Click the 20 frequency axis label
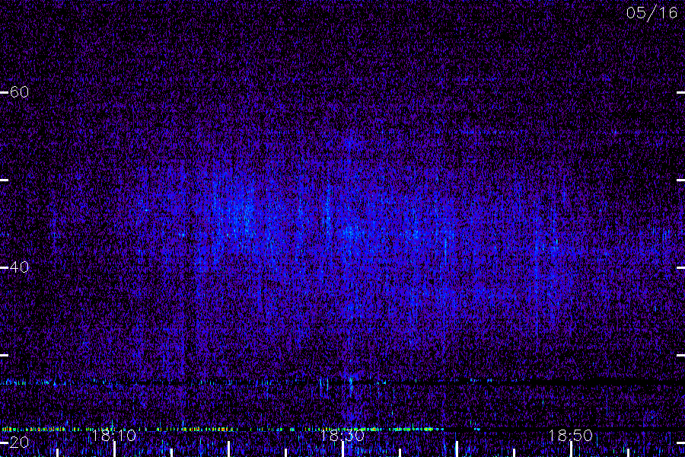685x457 pixels. [19, 443]
